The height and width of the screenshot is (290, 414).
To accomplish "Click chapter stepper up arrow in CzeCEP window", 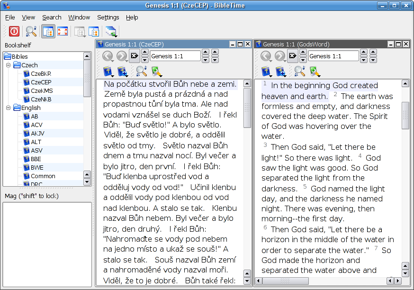I will [206, 53].
